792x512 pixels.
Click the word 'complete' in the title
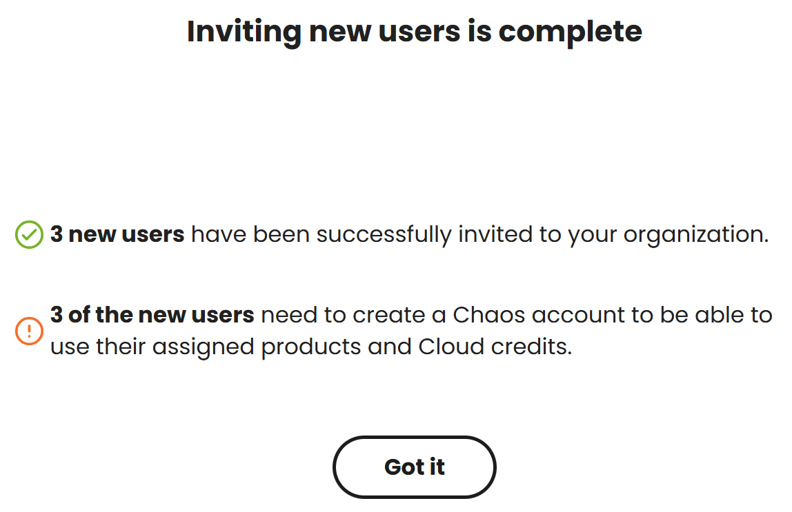pyautogui.click(x=571, y=32)
